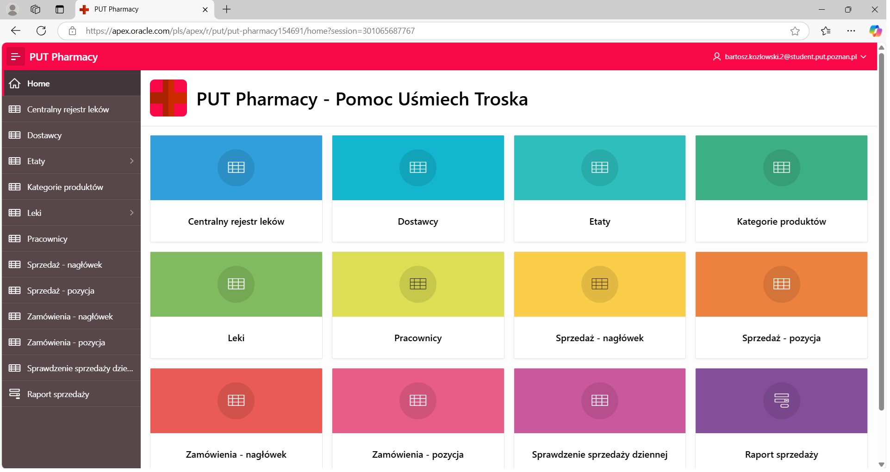Click the table icon on Sprzedaż - pozycja card
Viewport: 890px width, 472px height.
point(782,284)
